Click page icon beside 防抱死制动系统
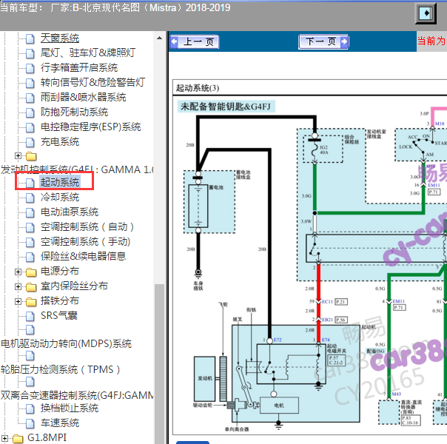This screenshot has height=444, width=447. (30, 112)
